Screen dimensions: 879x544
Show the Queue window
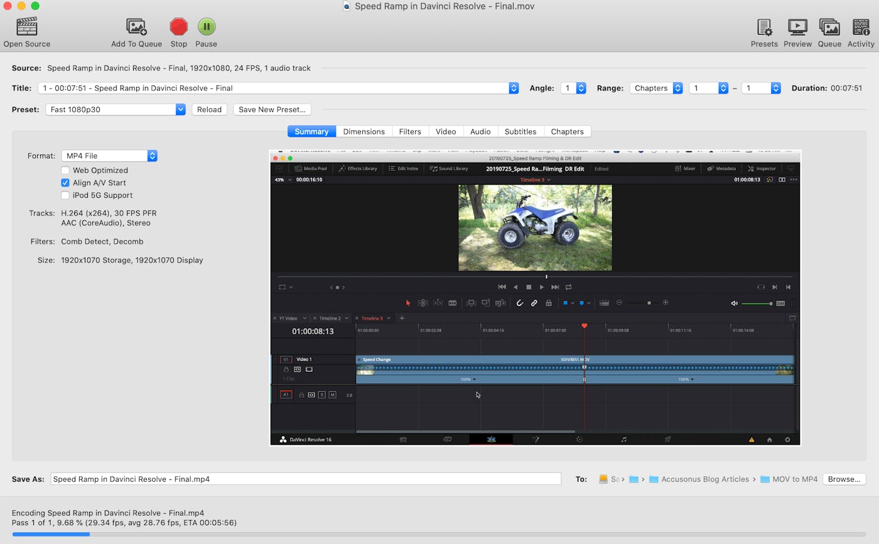tap(829, 27)
